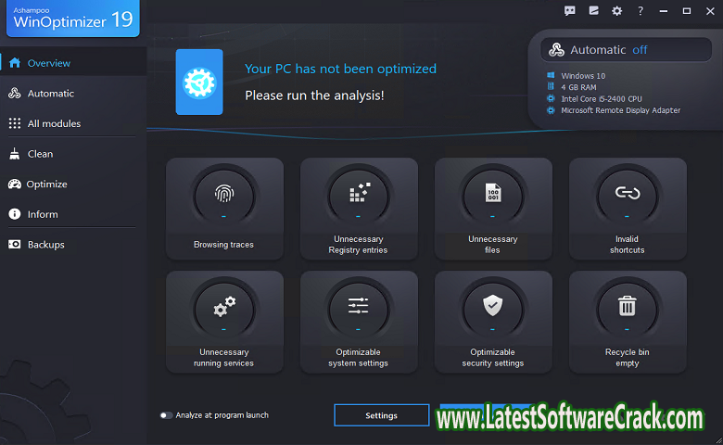Click the Settings button

[x=382, y=415]
